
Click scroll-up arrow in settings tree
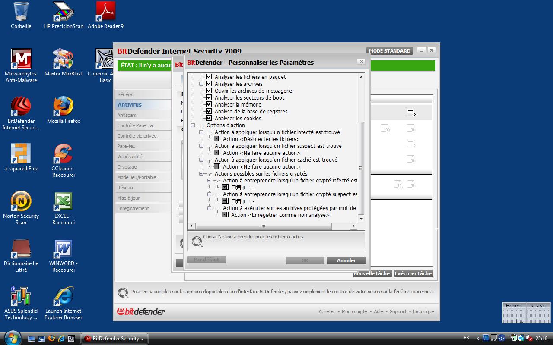[362, 77]
